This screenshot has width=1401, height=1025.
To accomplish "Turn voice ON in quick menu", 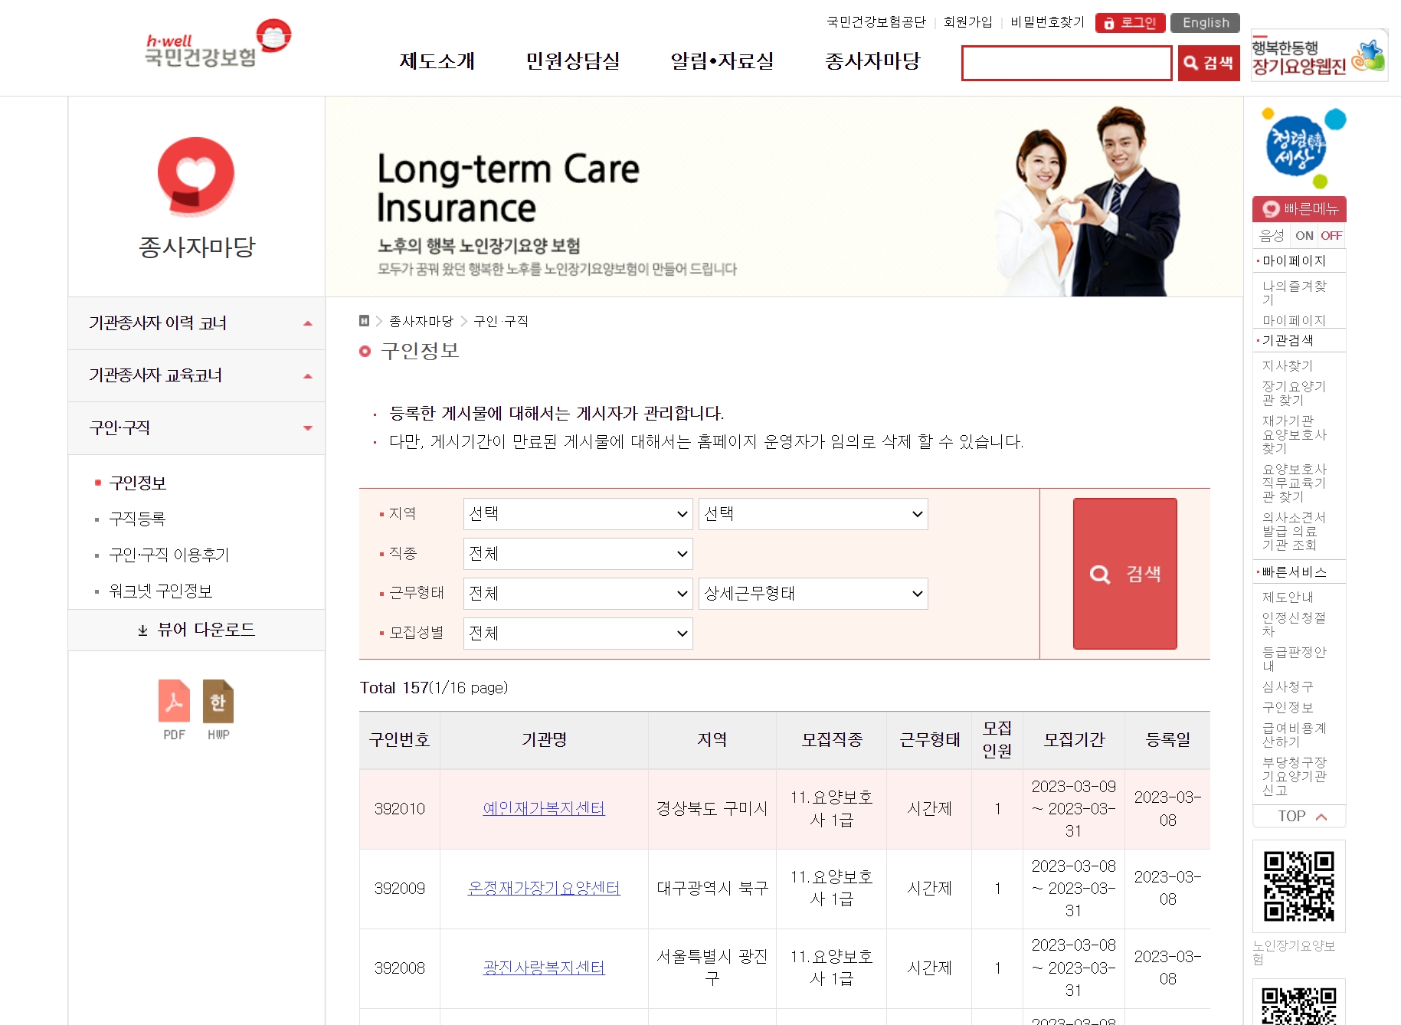I will 1304,236.
